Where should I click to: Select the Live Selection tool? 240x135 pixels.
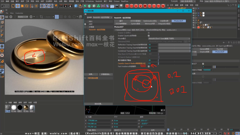(x=13, y=6)
